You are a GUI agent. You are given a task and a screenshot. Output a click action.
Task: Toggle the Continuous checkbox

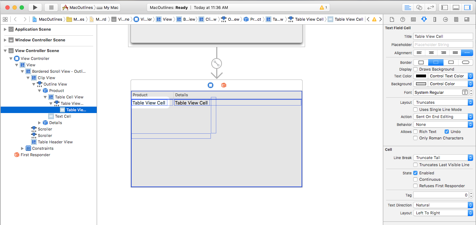(x=415, y=179)
